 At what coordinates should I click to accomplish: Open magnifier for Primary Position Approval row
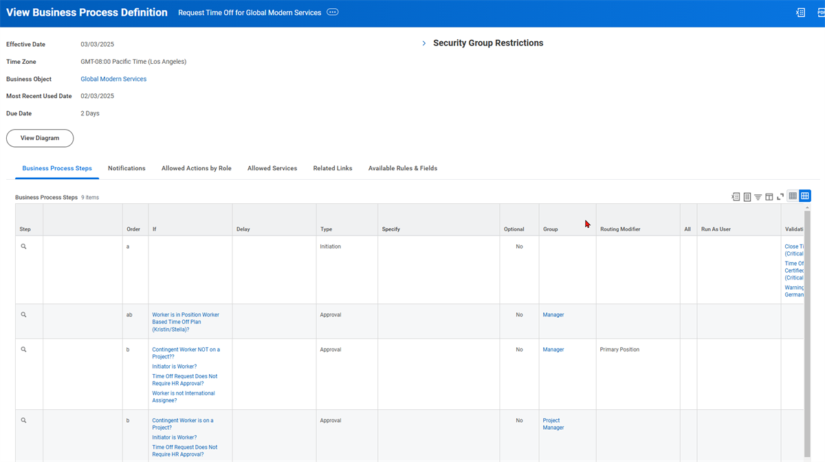(23, 349)
